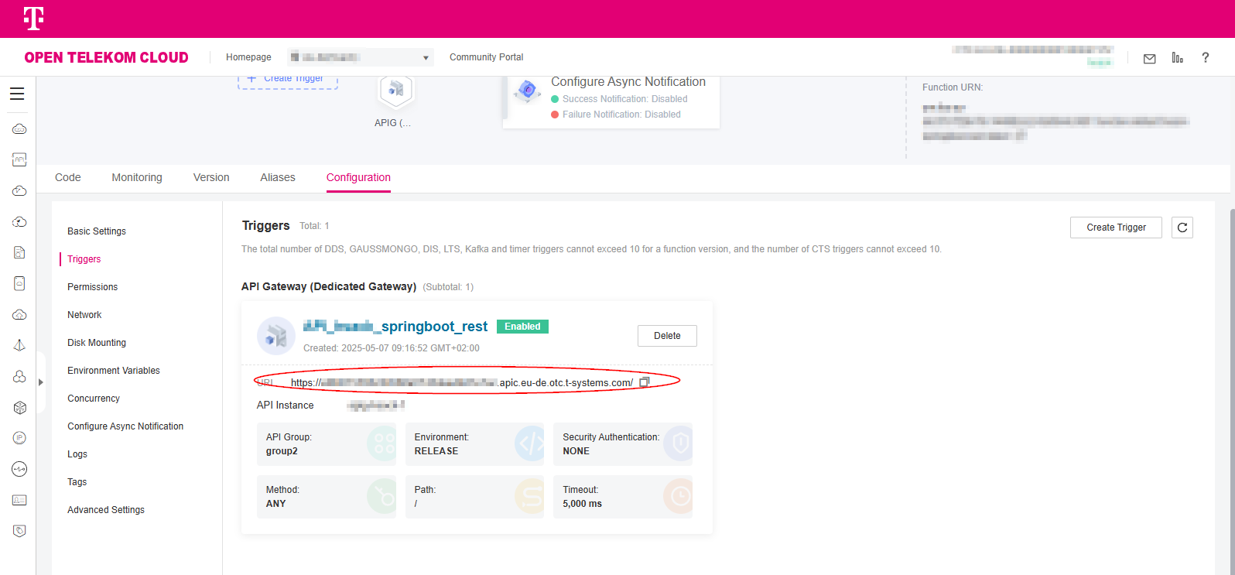Open the help question mark icon
This screenshot has height=575, width=1235.
pos(1205,58)
